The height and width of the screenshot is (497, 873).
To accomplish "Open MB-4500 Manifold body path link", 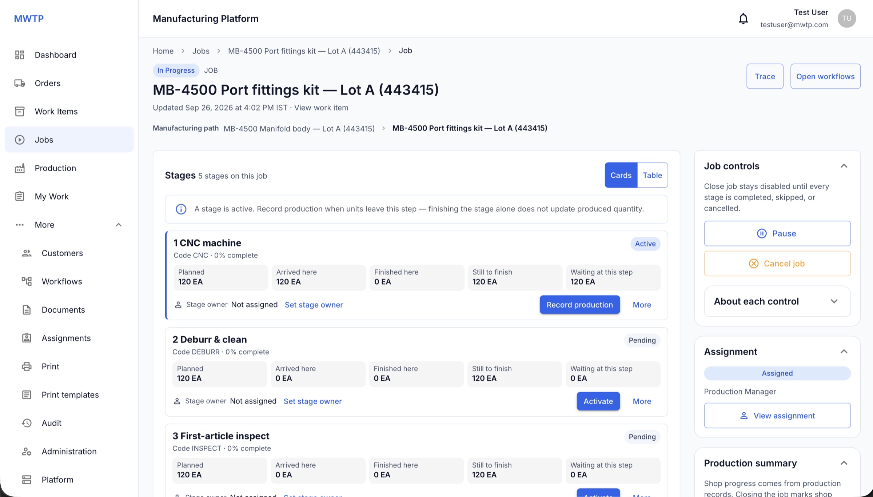I will 299,129.
